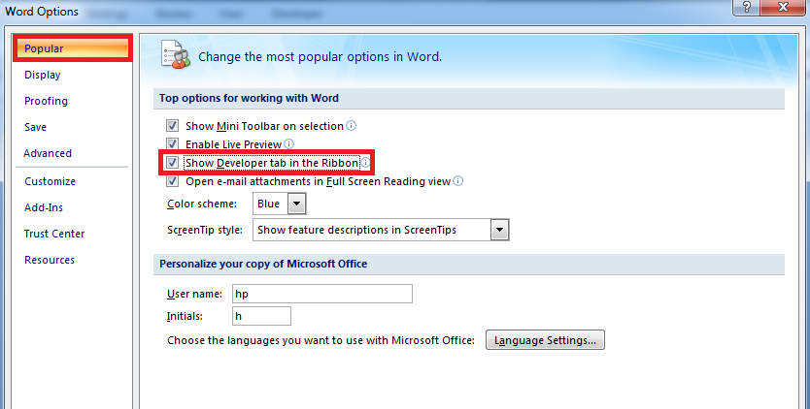The image size is (810, 409).
Task: Click the User name input field
Action: tap(322, 294)
